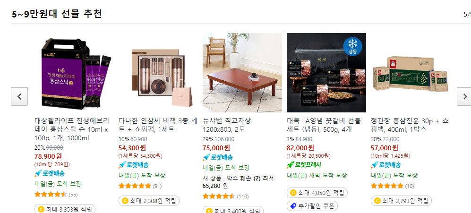Screen dimensions: 471x213
Task: Click the previous carousel arrow button
Action: [x=19, y=96]
